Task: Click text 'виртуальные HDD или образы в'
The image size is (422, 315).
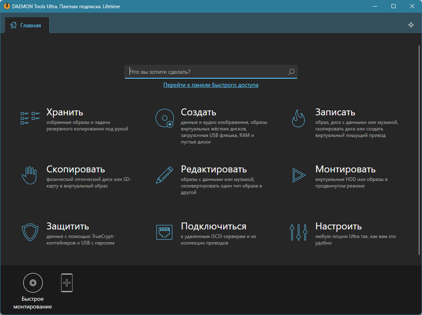Action: [351, 179]
